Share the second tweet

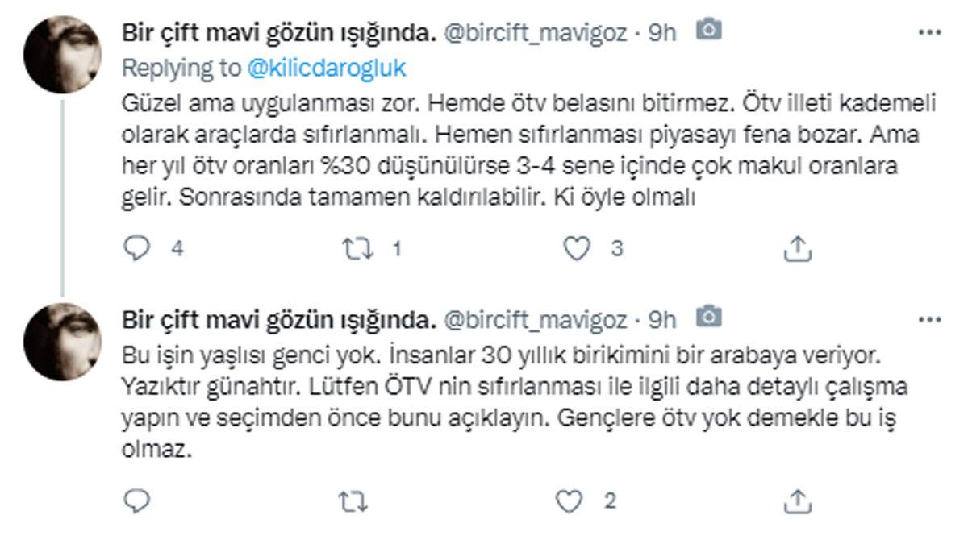pos(799,502)
